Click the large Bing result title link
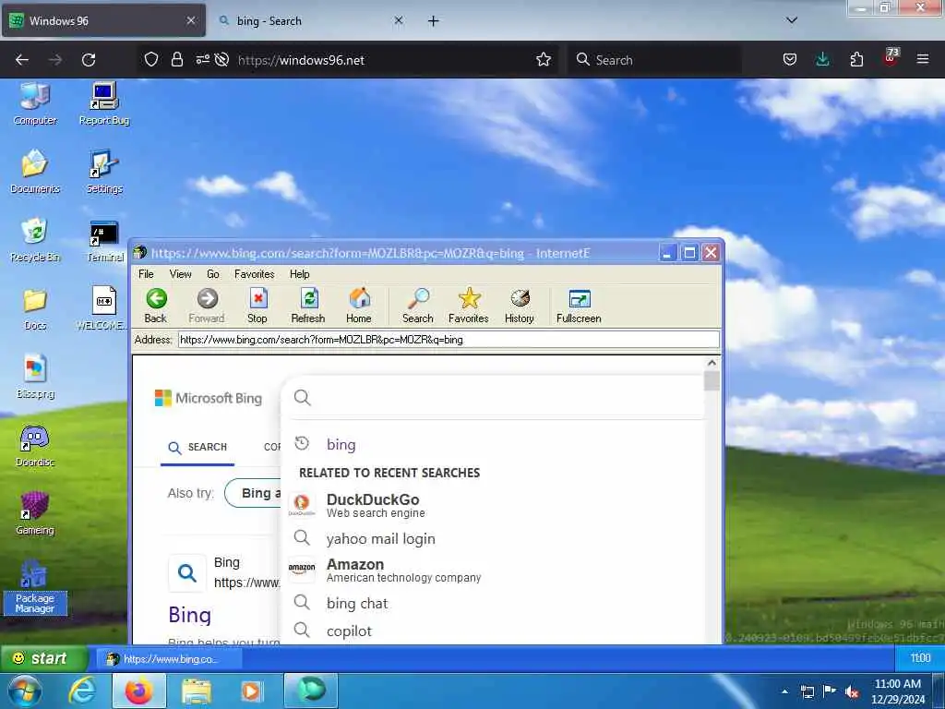 pyautogui.click(x=190, y=615)
